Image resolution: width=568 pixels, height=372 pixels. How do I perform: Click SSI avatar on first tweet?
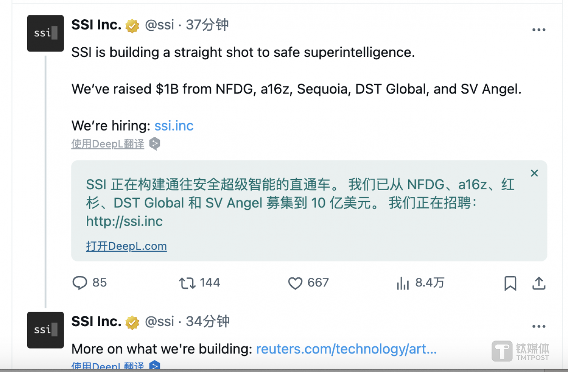[x=45, y=34]
